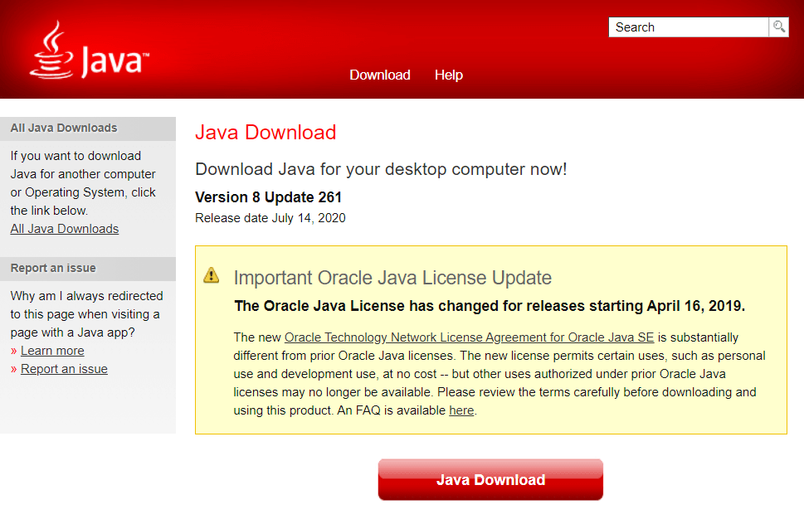The image size is (804, 524).
Task: Click the yellow warning triangle icon
Action: 212,275
